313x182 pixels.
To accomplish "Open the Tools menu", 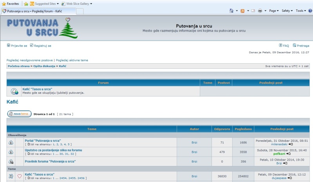I will point(301,11).
